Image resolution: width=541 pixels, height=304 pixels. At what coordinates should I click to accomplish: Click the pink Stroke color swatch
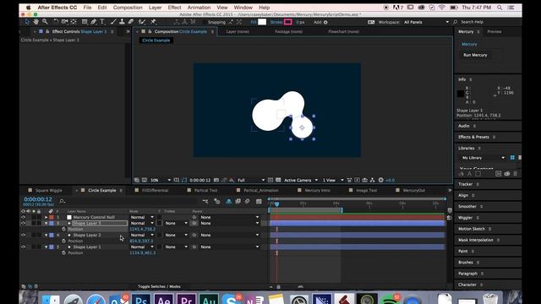tap(287, 22)
